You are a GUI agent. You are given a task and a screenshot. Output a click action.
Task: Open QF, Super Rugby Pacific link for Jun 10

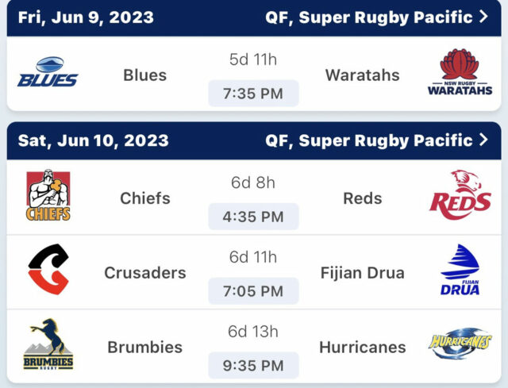point(368,140)
